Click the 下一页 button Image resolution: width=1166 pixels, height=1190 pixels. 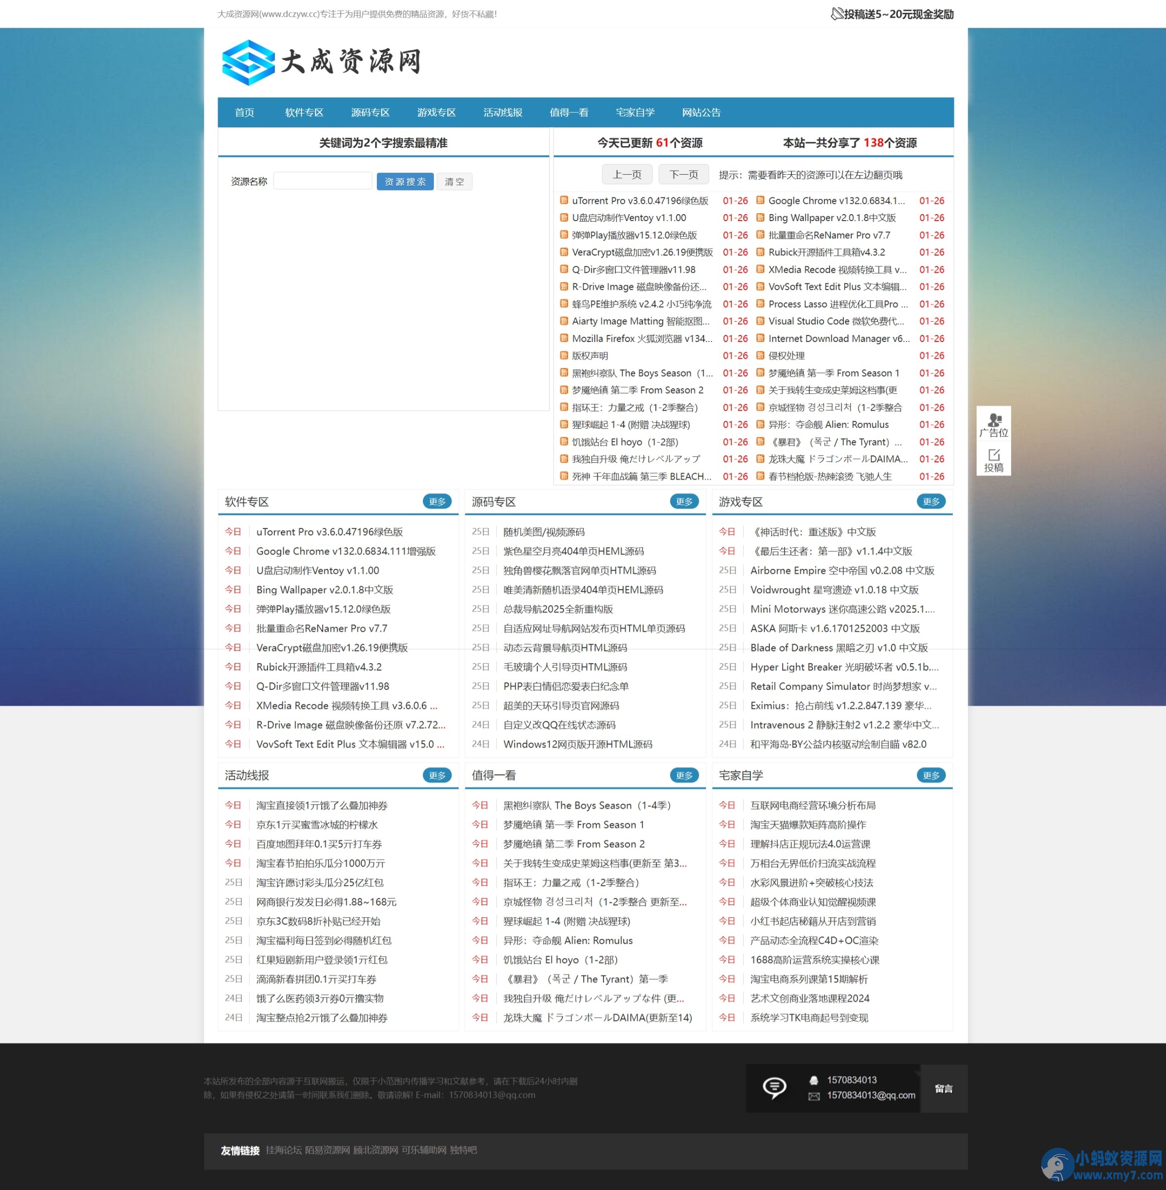(x=683, y=175)
